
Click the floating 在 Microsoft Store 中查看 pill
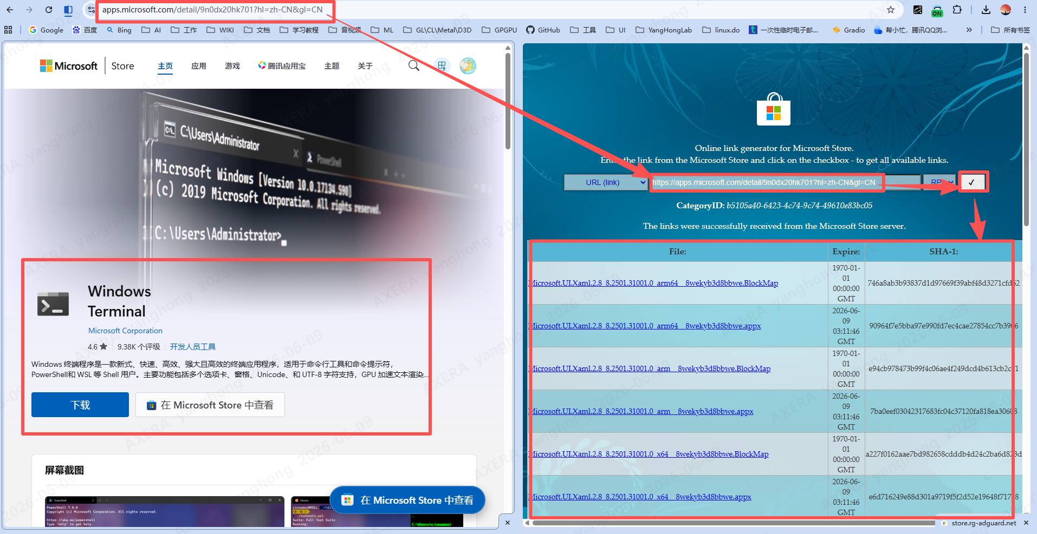(x=407, y=500)
